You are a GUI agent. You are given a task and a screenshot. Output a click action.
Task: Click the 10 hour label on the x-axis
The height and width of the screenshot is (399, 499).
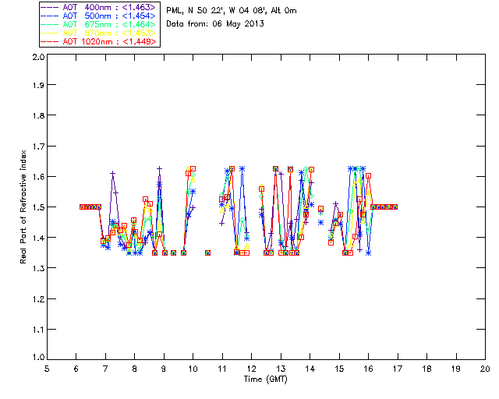click(193, 369)
